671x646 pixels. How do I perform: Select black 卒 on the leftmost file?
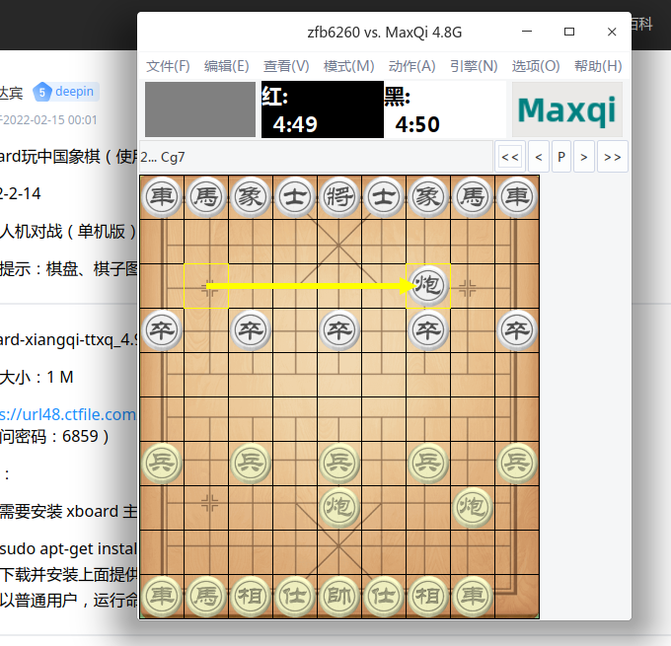click(x=162, y=330)
